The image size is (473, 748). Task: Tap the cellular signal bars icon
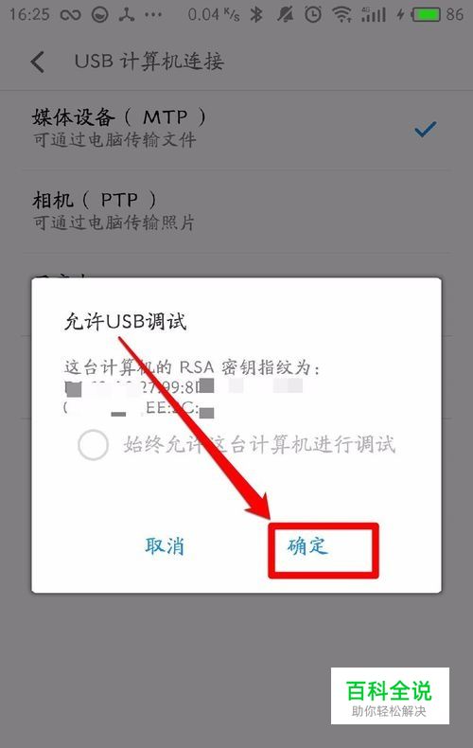point(374,15)
